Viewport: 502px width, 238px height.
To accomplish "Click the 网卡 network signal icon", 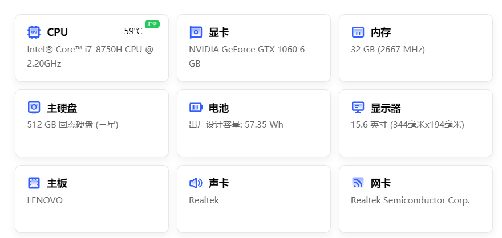I will (x=358, y=183).
